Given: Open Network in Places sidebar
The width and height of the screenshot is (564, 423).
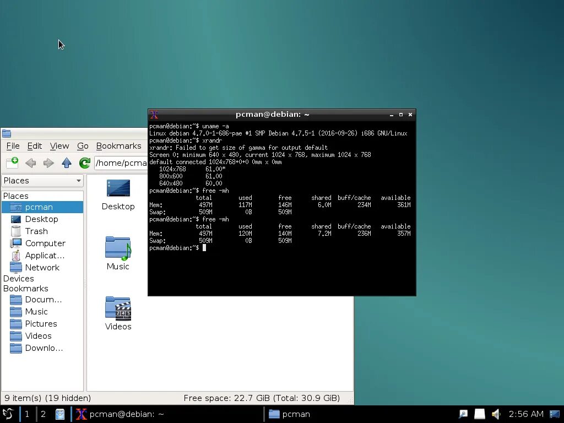Looking at the screenshot, I should 42,268.
